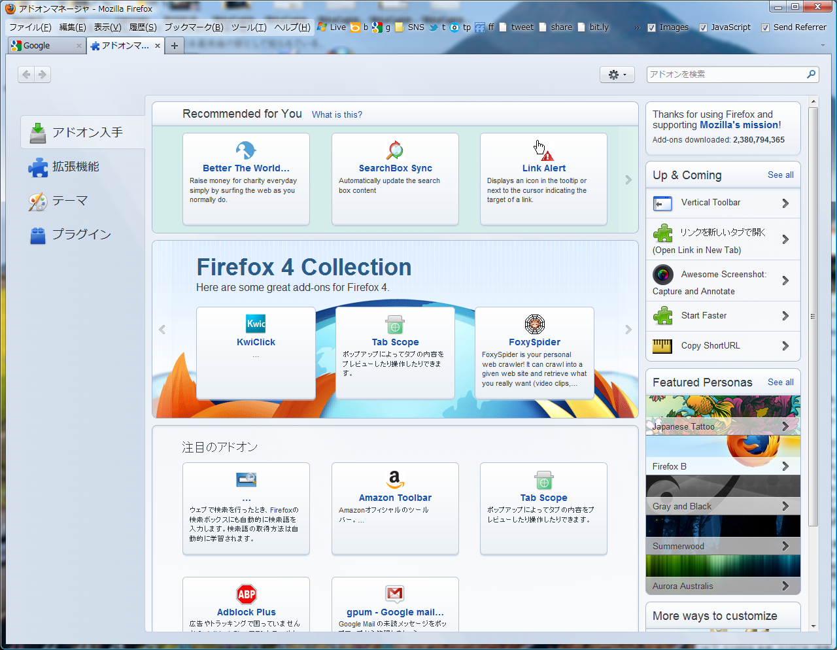Click the What is this? link

coord(337,114)
